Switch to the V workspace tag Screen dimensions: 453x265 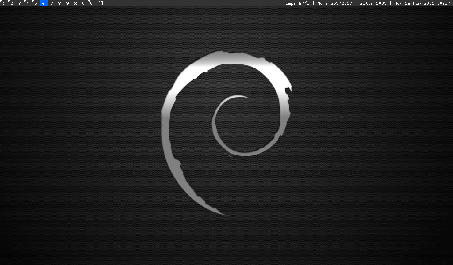(91, 3)
